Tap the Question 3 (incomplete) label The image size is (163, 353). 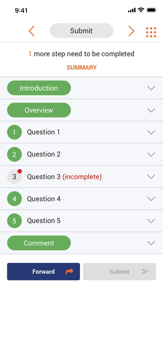pos(64,177)
